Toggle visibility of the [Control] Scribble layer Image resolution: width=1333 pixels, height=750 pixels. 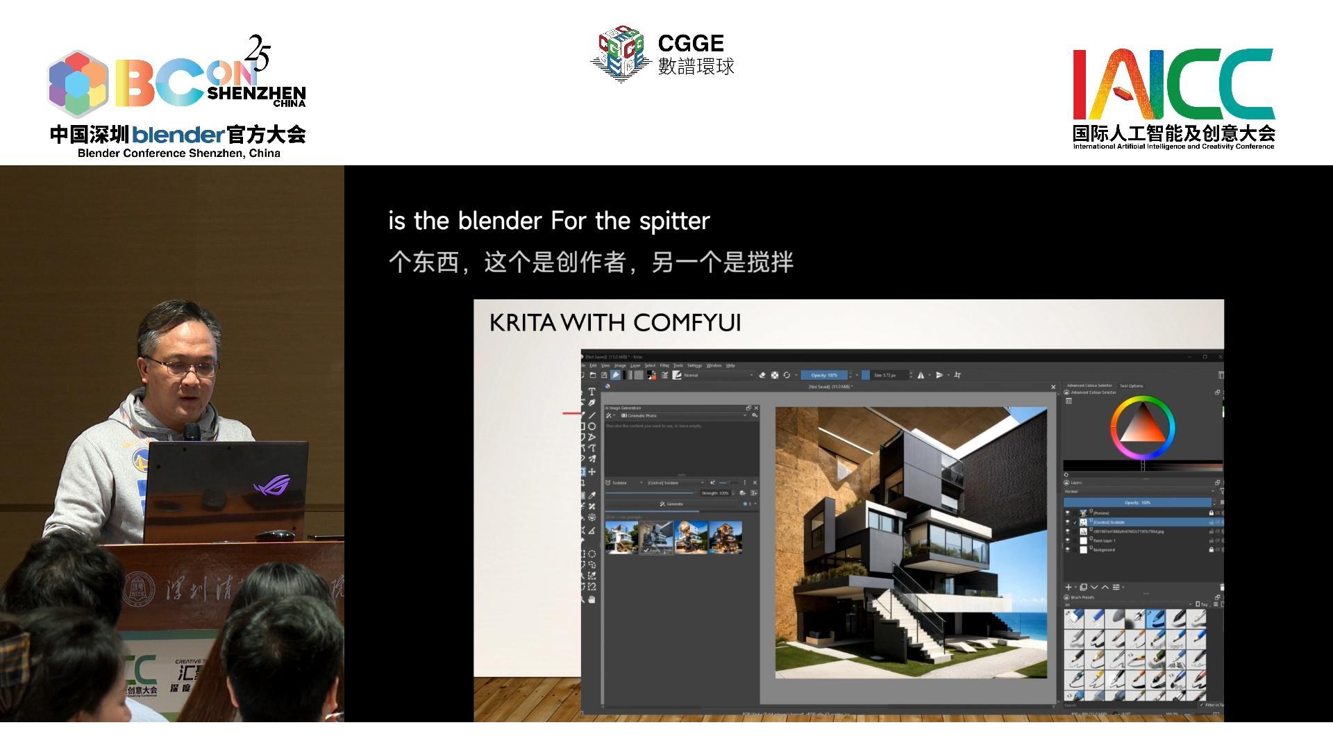tap(1068, 522)
